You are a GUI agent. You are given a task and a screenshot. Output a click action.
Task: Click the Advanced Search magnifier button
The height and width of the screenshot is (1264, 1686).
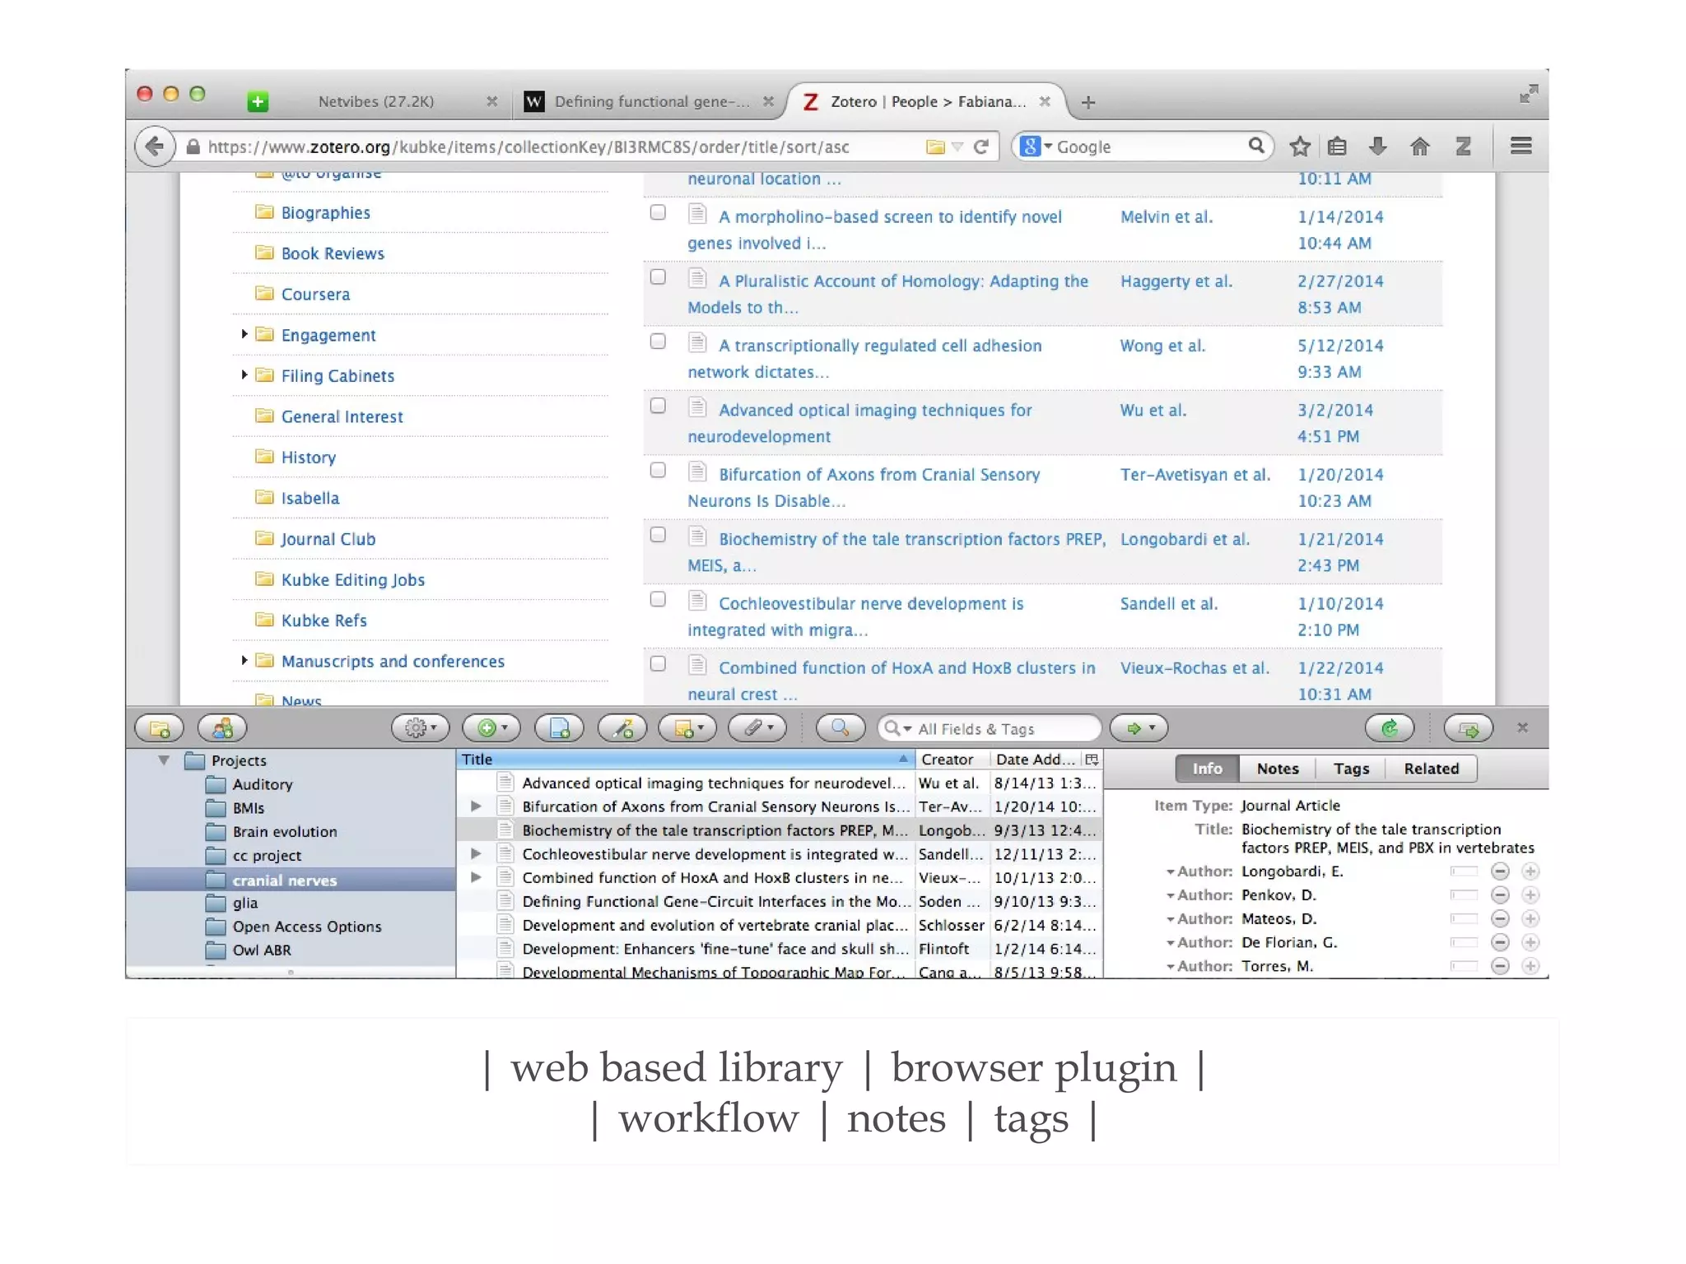841,728
